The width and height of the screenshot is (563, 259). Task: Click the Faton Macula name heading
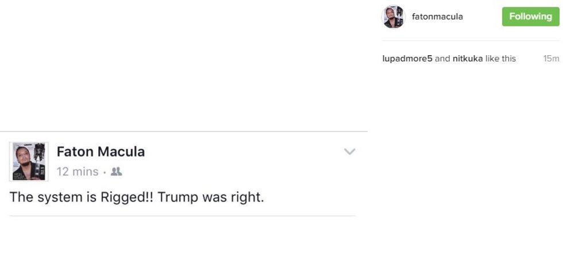[101, 152]
